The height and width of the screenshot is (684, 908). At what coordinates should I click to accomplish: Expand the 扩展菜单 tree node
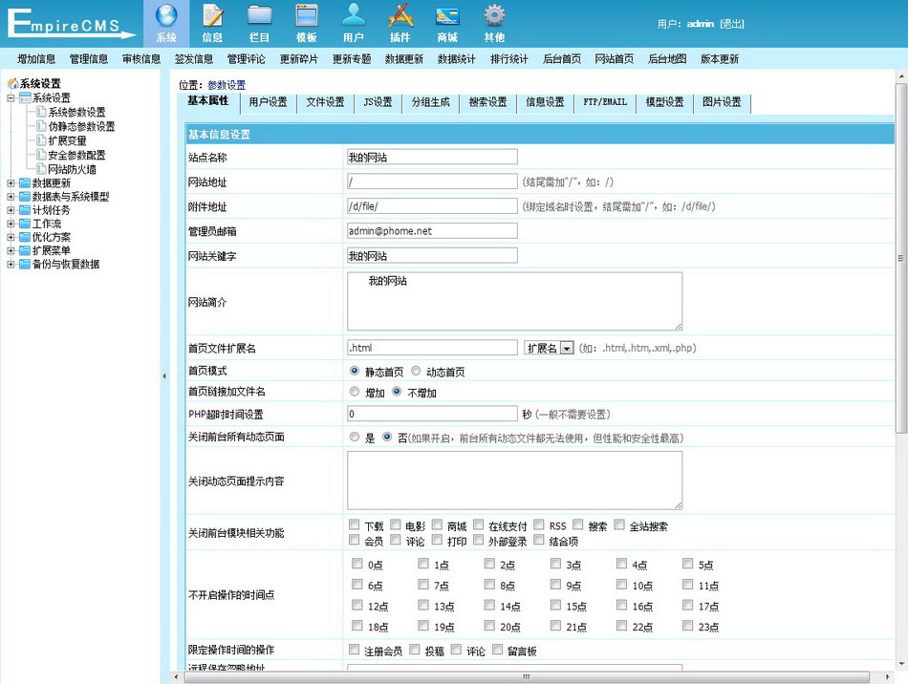pyautogui.click(x=11, y=250)
